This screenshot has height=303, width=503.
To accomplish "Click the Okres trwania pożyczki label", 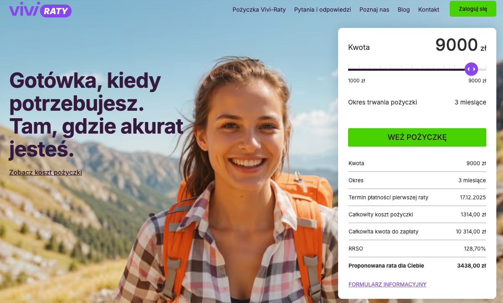I will 382,102.
